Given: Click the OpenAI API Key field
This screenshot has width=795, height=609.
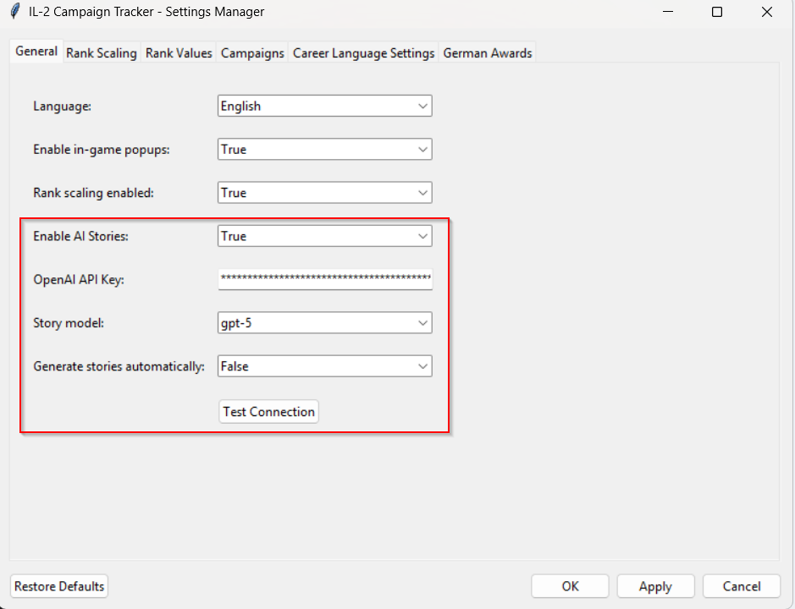Looking at the screenshot, I should pos(325,279).
